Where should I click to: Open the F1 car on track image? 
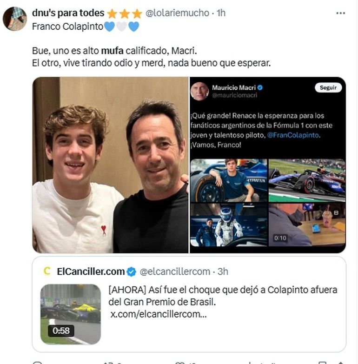pyautogui.click(x=307, y=180)
